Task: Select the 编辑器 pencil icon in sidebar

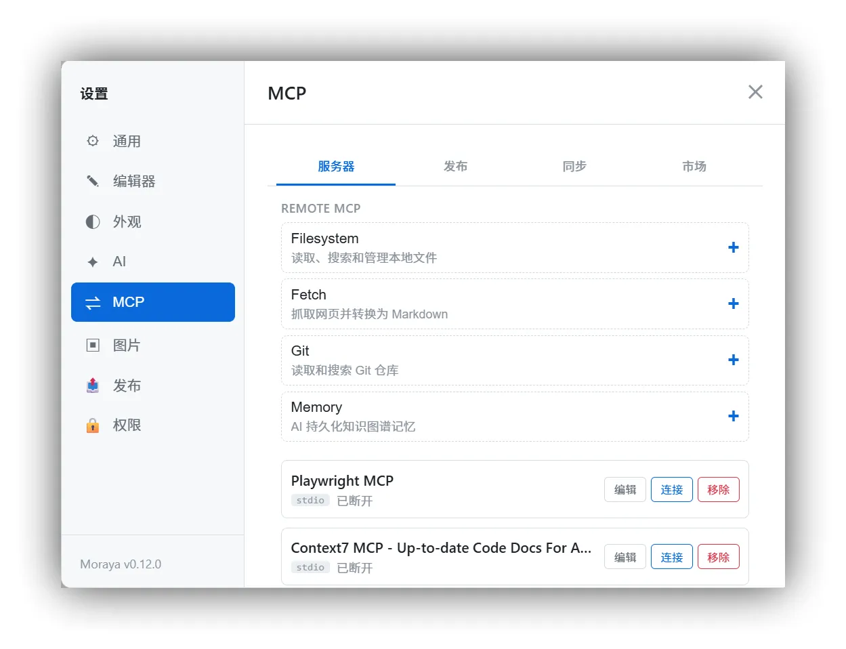Action: click(x=92, y=181)
